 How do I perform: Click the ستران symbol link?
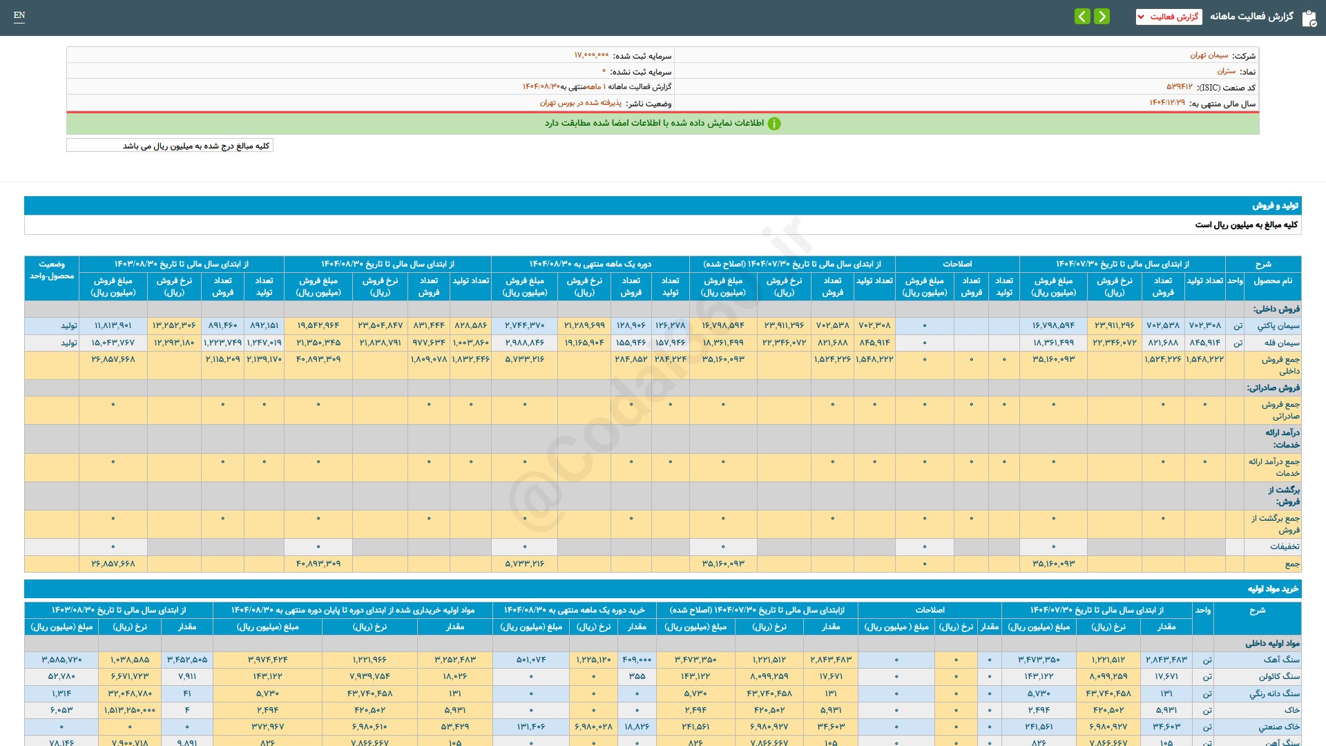pos(1226,71)
